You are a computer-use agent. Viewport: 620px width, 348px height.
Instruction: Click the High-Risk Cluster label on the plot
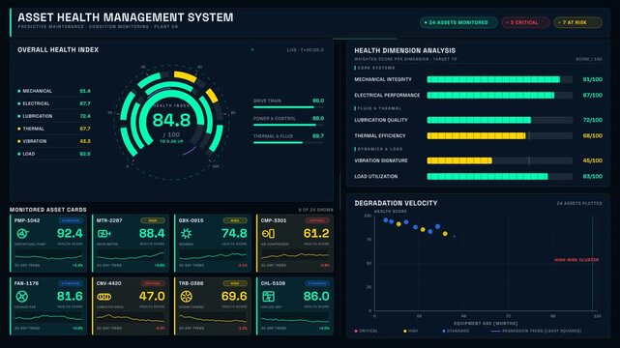(x=576, y=260)
